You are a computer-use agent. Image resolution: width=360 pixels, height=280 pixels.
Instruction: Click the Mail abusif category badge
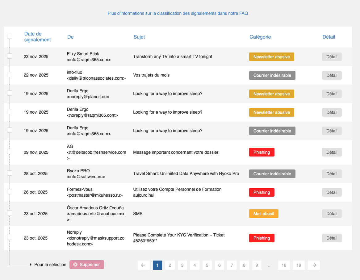point(264,214)
